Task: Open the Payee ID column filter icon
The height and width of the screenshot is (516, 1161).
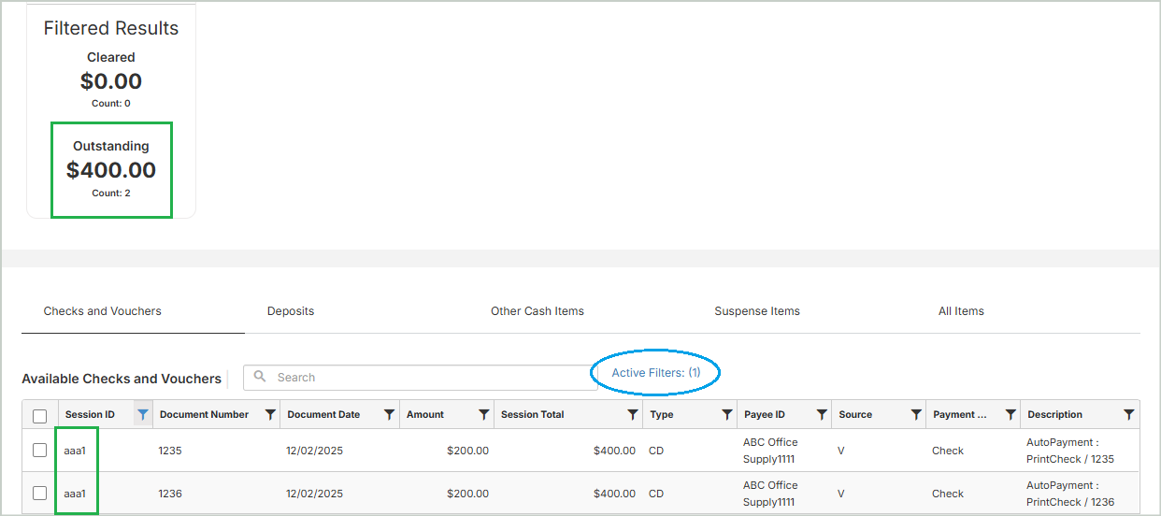Action: (x=822, y=415)
